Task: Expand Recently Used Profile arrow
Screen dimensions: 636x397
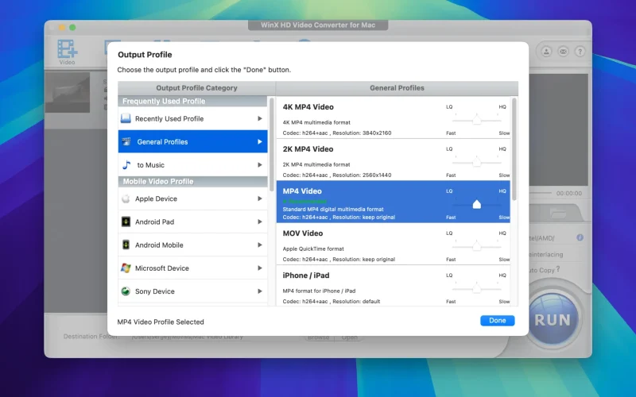Action: 260,118
